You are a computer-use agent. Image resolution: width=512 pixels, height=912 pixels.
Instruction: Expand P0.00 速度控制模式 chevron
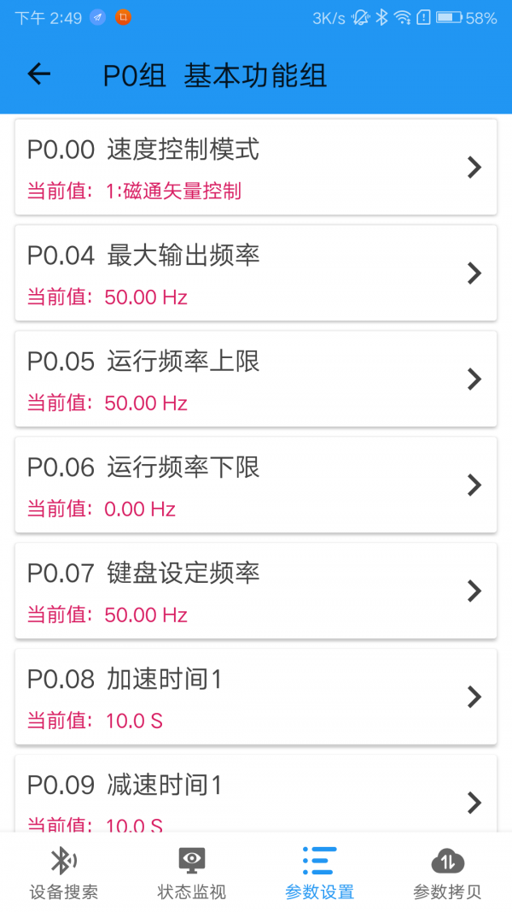pos(474,167)
